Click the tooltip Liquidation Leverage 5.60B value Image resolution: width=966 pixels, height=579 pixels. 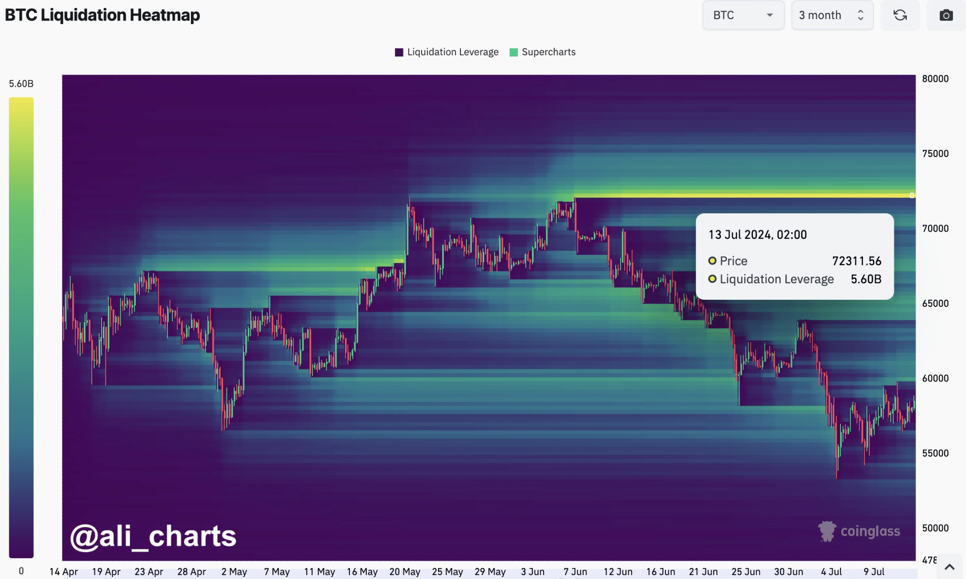[x=866, y=279]
